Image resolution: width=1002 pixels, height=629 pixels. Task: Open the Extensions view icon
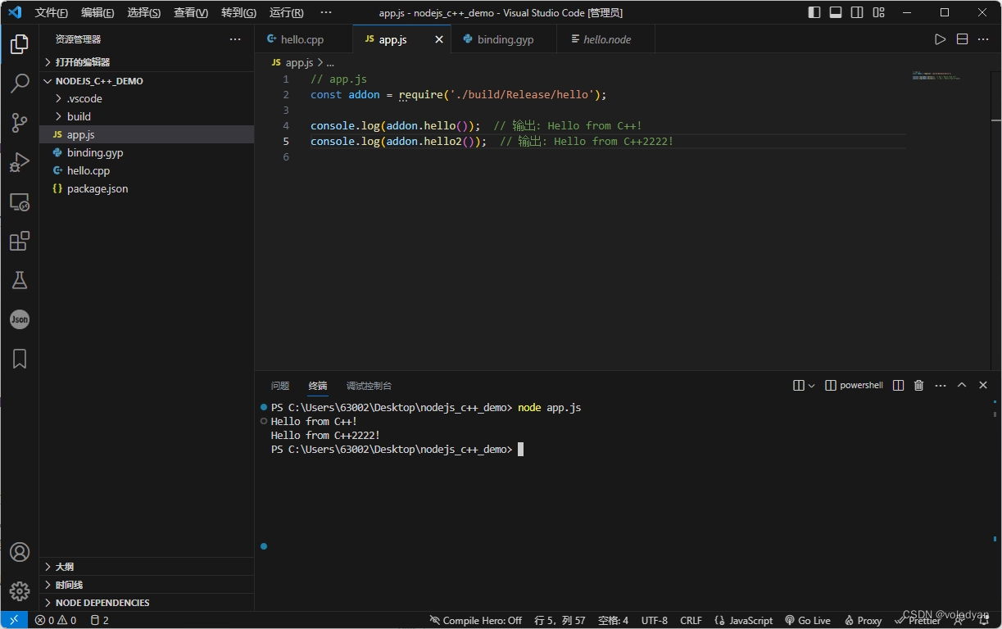(20, 241)
